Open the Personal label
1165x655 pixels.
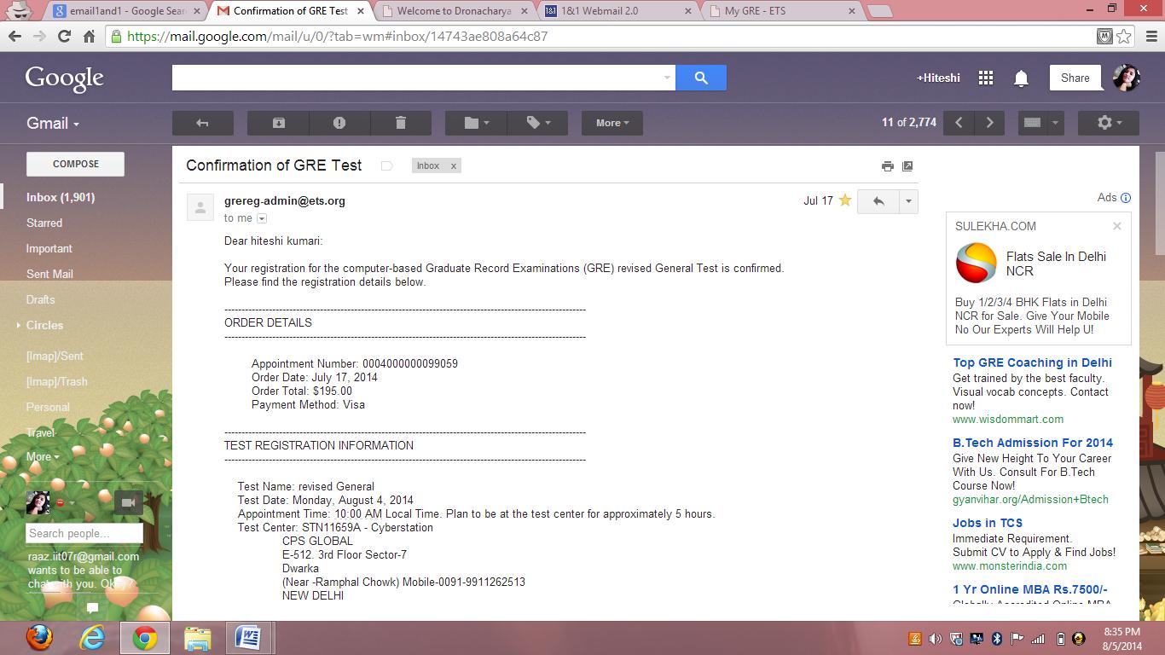click(x=48, y=407)
